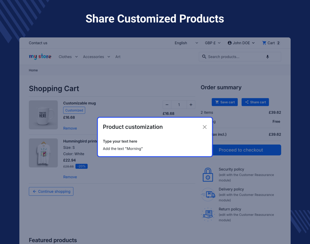The height and width of the screenshot is (244, 310).
Task: Open the Customizable mug thumbnail
Action: coord(43,115)
